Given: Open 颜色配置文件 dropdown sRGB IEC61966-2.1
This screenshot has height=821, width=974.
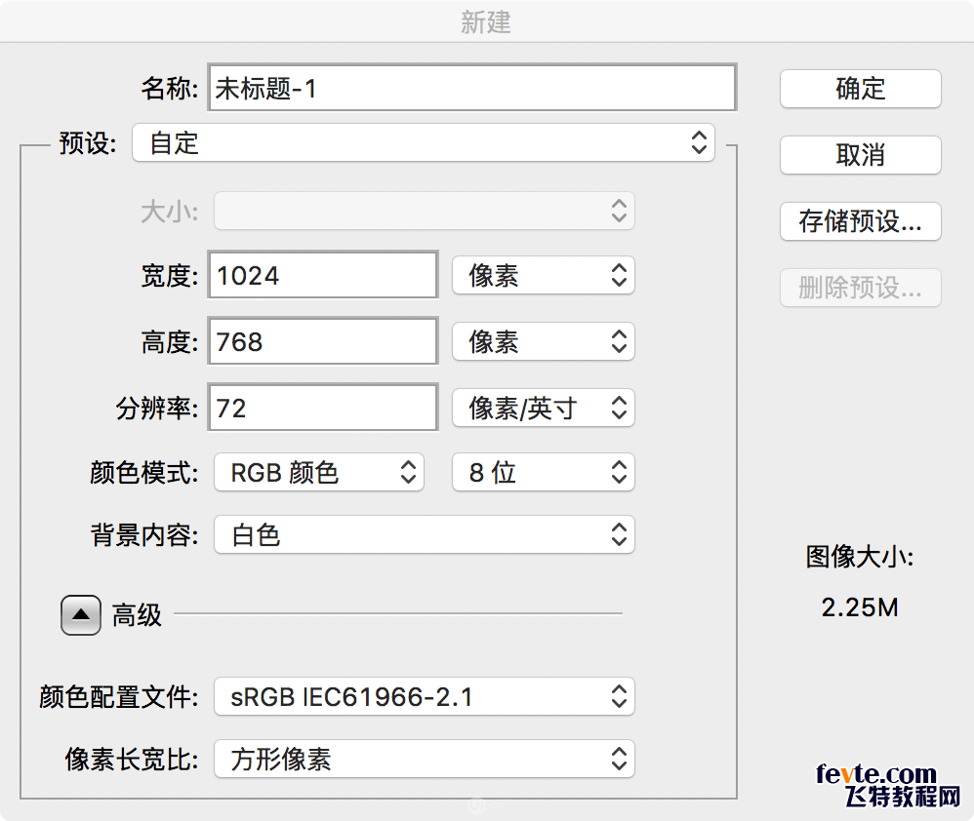Looking at the screenshot, I should coord(425,696).
